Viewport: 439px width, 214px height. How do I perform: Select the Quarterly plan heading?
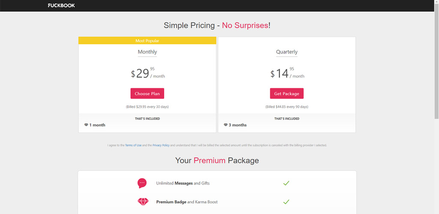[287, 52]
